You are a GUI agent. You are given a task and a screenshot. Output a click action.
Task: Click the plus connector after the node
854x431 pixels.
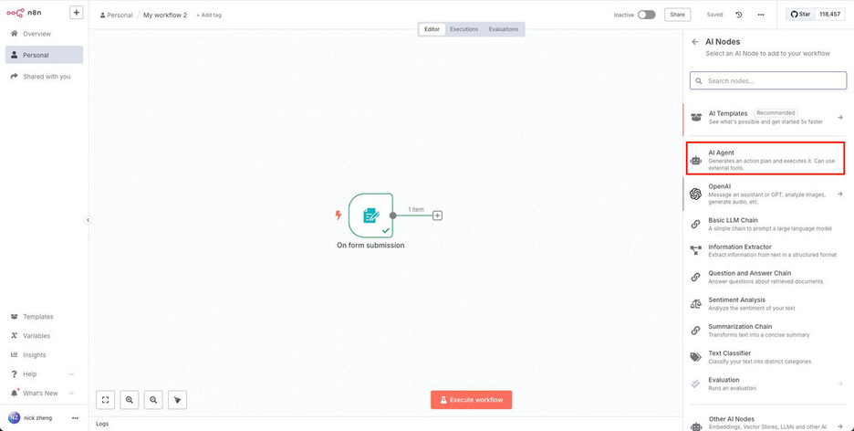tap(437, 215)
